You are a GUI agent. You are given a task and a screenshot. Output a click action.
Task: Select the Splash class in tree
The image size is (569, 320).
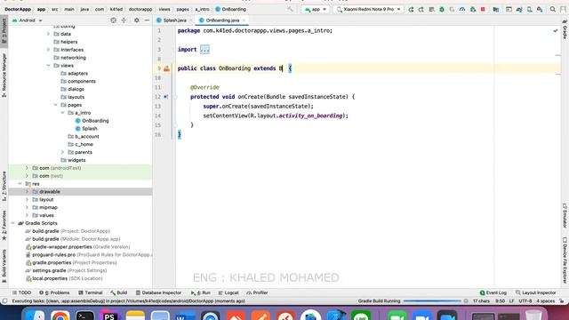[x=86, y=128]
